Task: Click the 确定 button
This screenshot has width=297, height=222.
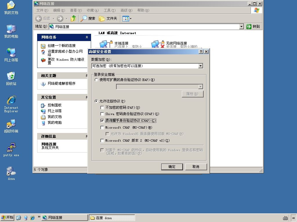Action: [x=172, y=167]
